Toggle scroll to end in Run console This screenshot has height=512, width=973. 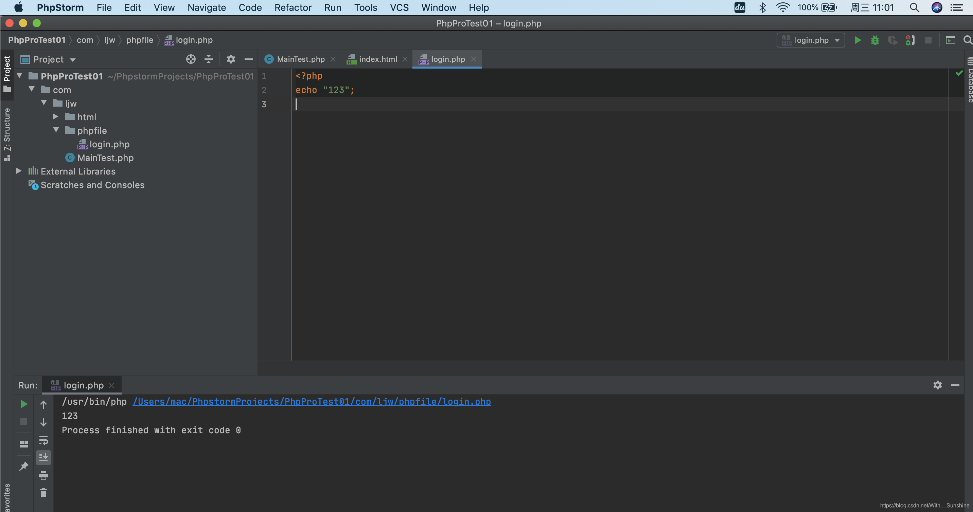click(43, 458)
